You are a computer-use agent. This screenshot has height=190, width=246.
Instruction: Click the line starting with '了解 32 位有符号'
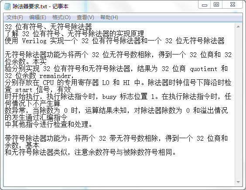pyautogui.click(x=74, y=34)
